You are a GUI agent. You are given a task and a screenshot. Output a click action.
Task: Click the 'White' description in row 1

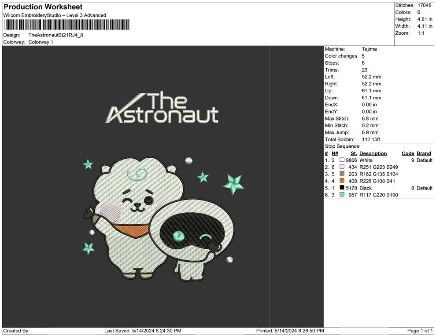point(366,160)
